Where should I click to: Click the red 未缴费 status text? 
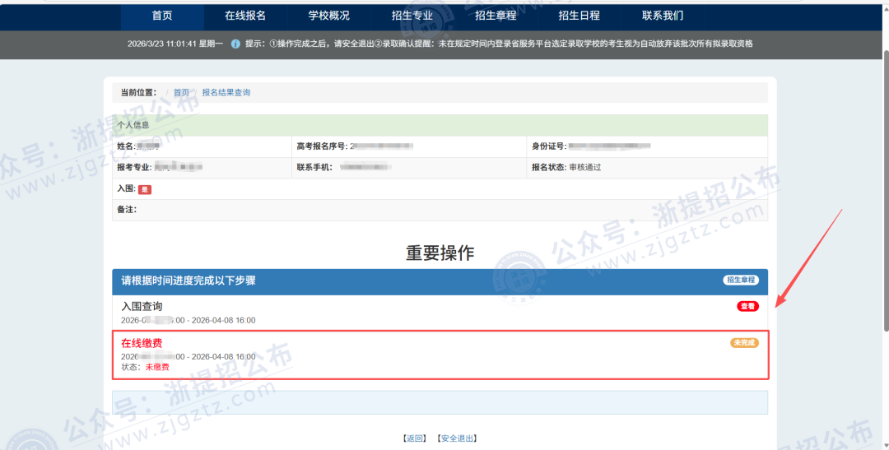point(157,367)
